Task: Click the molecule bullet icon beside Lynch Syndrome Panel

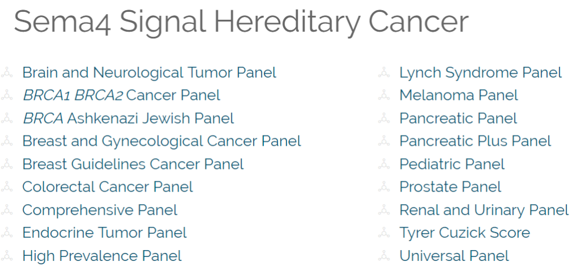Action: click(x=384, y=73)
